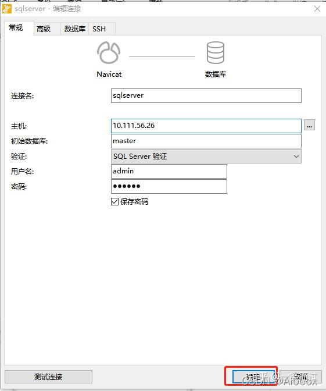Click the Navicat app icon in title bar
The image size is (326, 391).
pos(7,9)
